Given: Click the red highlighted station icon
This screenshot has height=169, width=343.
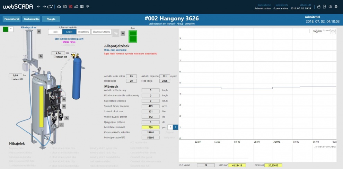Looking at the screenshot, I should pos(70,7).
